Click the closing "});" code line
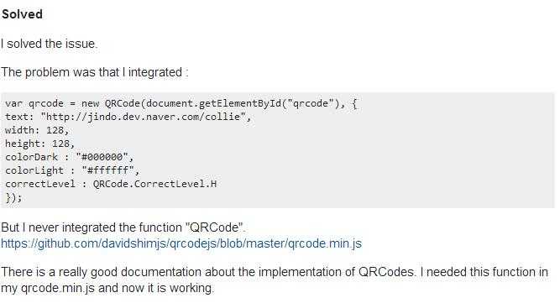The height and width of the screenshot is (303, 560). point(13,197)
